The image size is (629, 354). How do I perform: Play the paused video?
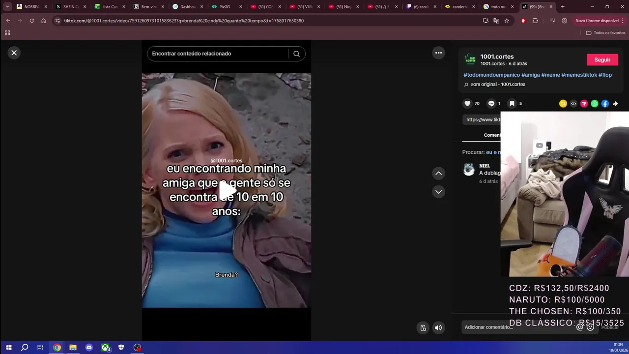227,190
